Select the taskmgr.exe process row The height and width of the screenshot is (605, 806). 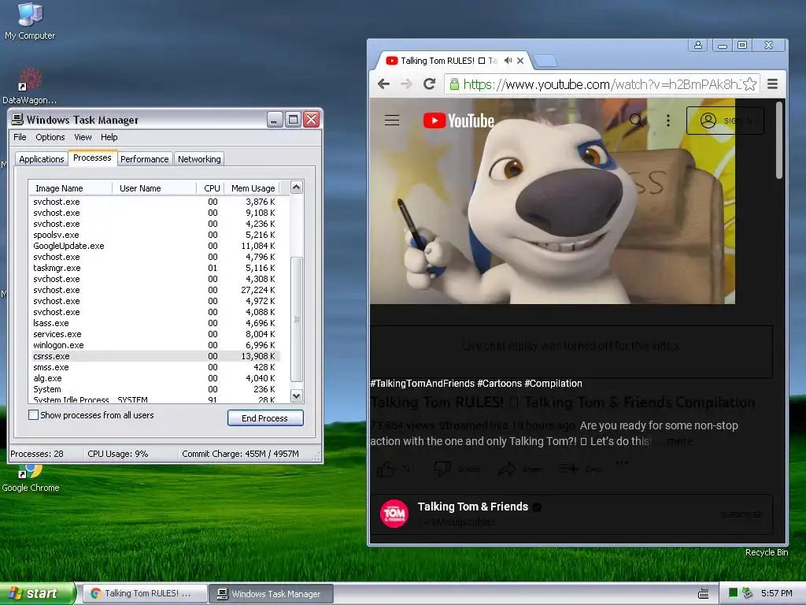point(154,268)
